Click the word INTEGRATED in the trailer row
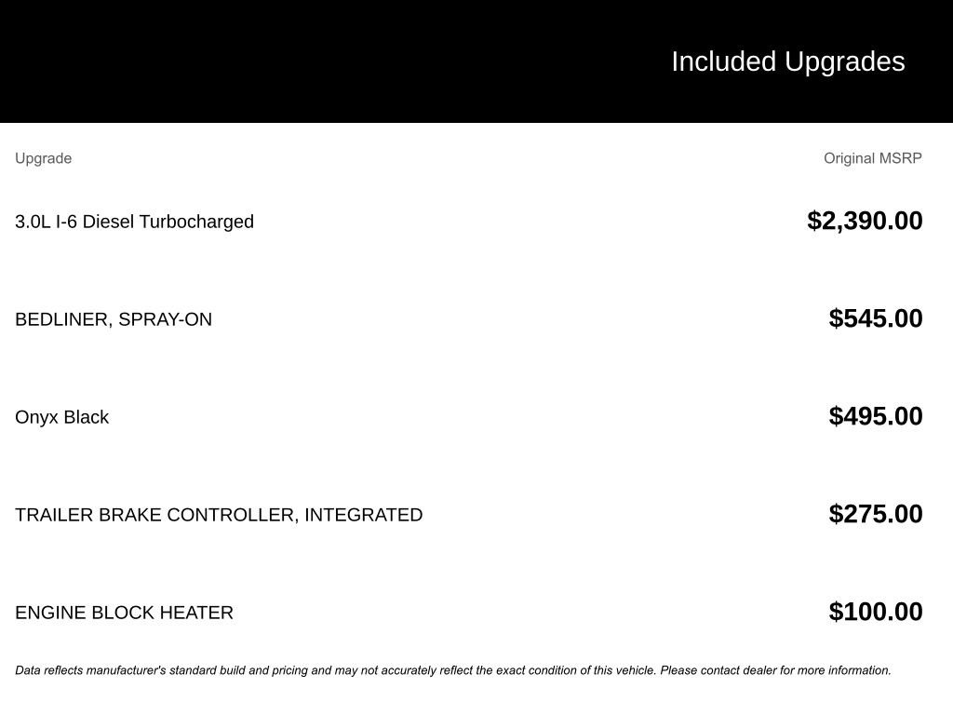The height and width of the screenshot is (715, 953). point(363,515)
